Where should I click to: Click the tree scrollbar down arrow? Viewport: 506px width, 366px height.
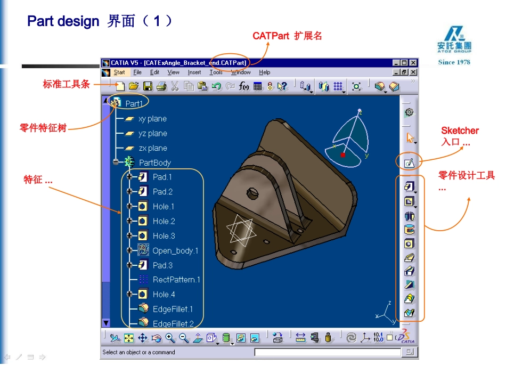point(106,323)
